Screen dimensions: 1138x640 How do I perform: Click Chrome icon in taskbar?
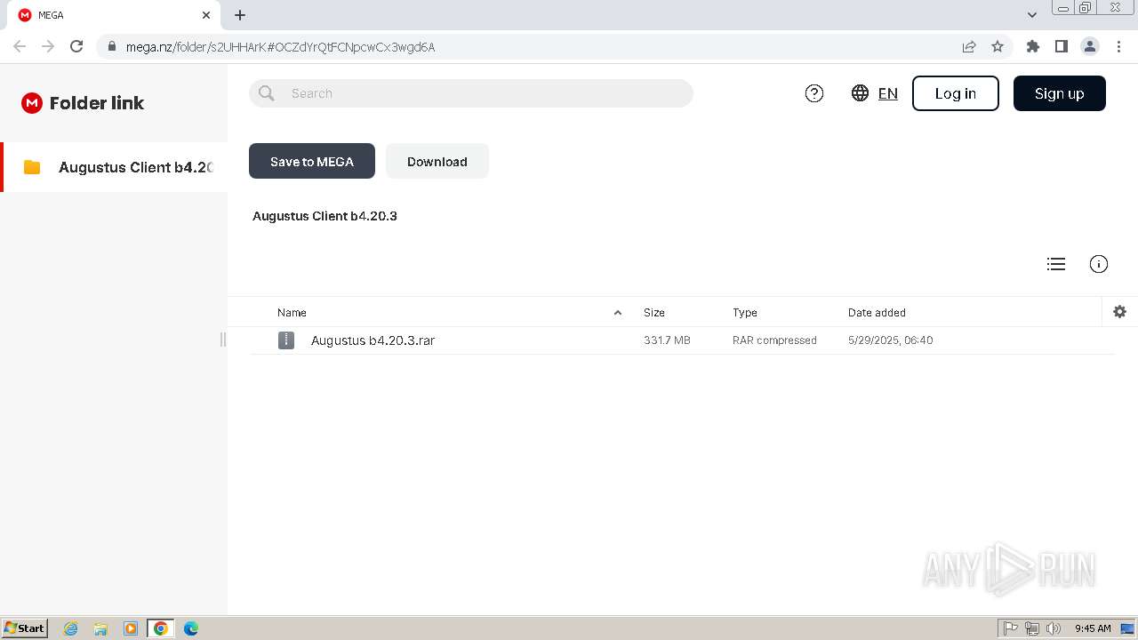[x=161, y=628]
